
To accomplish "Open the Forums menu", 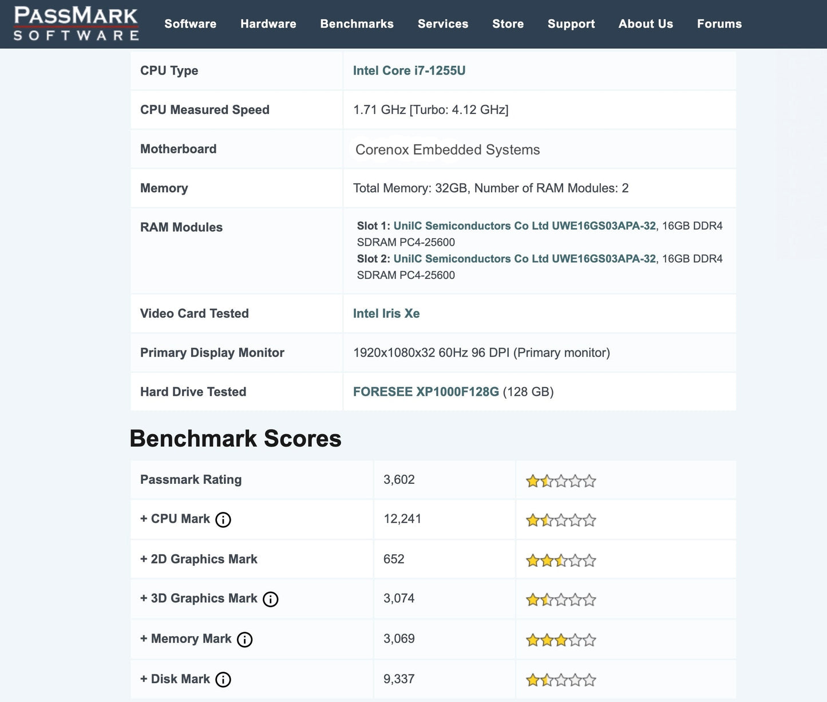I will [x=719, y=24].
